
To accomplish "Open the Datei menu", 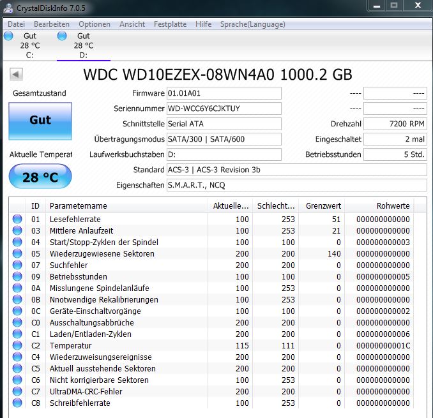I will tap(17, 24).
